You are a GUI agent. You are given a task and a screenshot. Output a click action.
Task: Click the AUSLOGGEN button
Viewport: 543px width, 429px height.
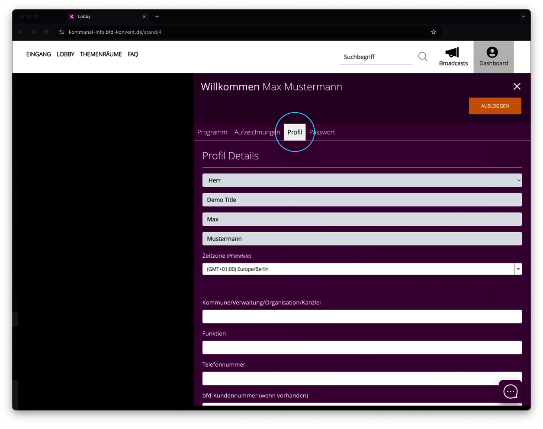[495, 106]
